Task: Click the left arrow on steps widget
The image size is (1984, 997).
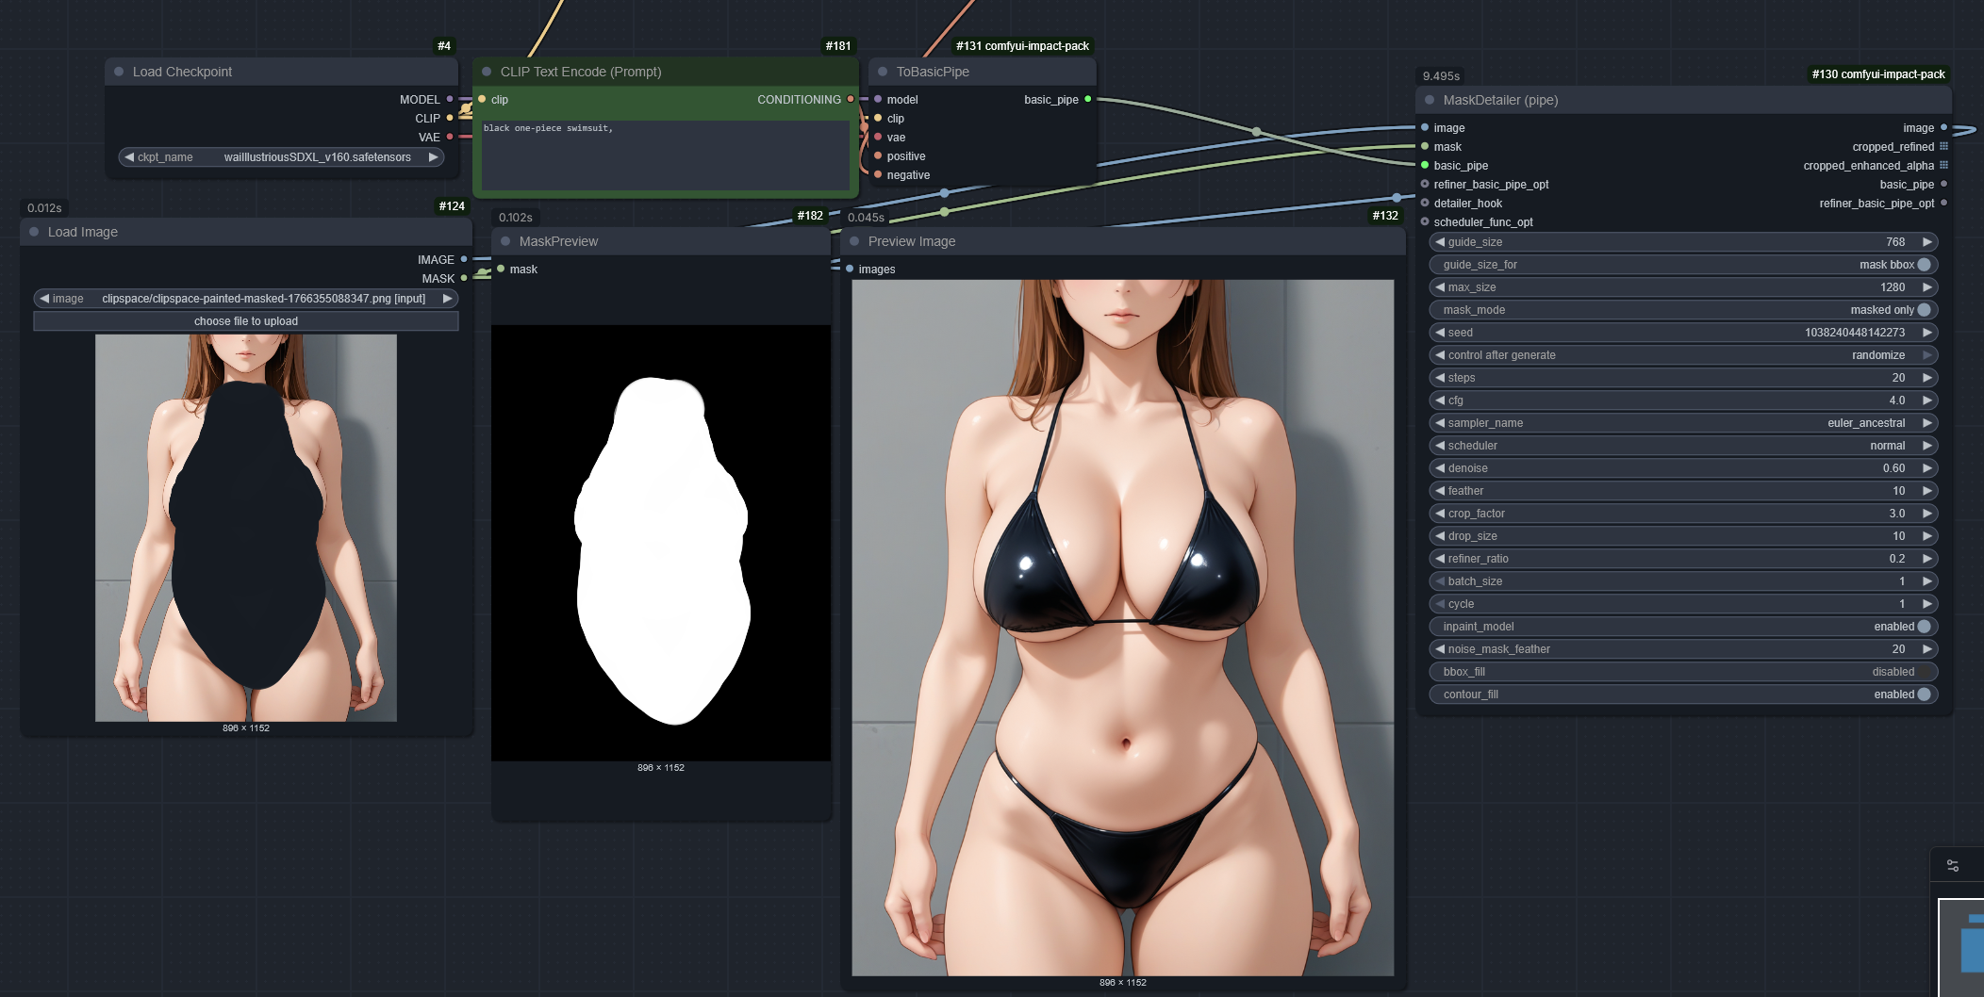Action: coord(1440,378)
